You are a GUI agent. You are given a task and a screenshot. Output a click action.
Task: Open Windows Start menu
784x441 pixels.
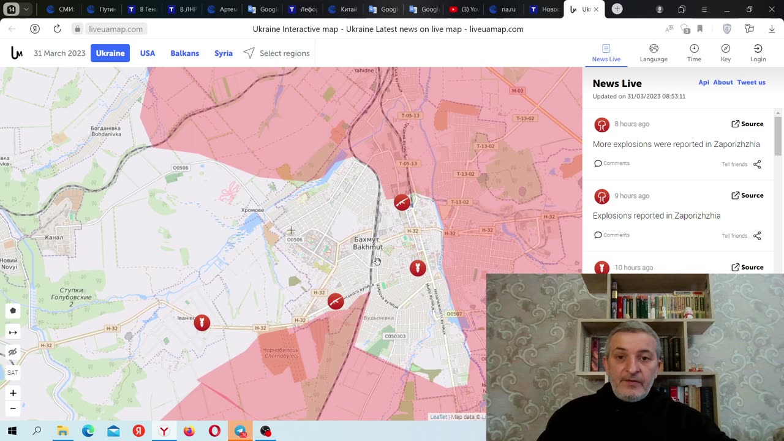pyautogui.click(x=12, y=431)
